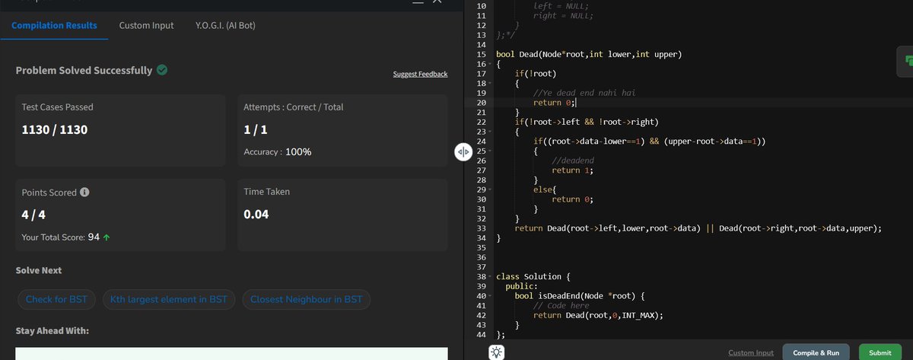Click the 'Accuracy : 100%' text
Screen dimensions: 913x360
[x=277, y=152]
